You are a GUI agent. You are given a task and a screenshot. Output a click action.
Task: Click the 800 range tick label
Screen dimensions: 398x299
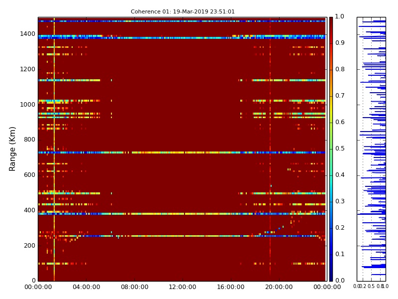pyautogui.click(x=29, y=140)
